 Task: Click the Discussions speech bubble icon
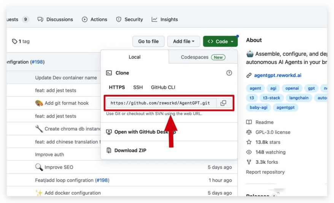(40, 19)
